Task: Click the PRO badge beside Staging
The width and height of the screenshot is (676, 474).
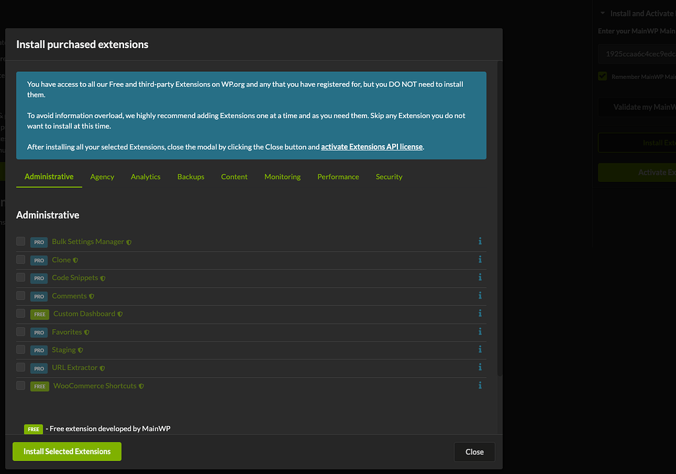Action: [39, 350]
